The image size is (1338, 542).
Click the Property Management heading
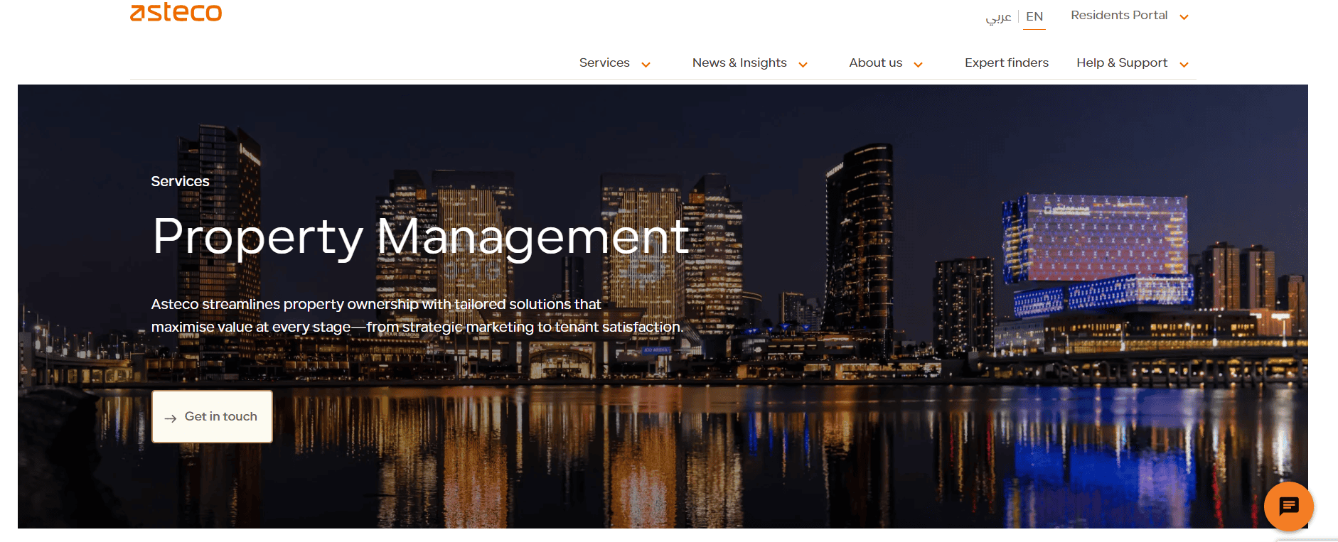tap(420, 237)
